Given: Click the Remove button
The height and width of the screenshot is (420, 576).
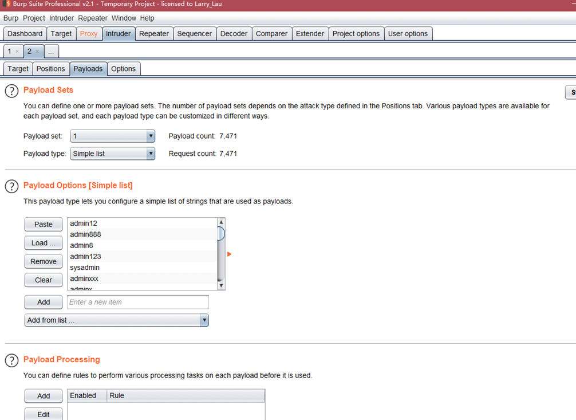Looking at the screenshot, I should tap(44, 261).
